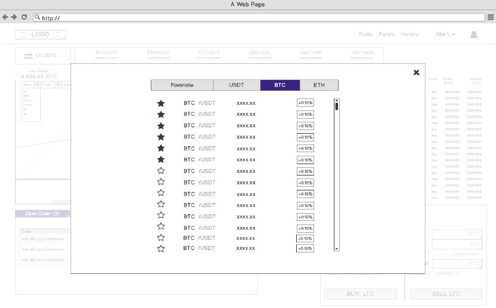Select the ETH tab
The width and height of the screenshot is (496, 308).
319,85
